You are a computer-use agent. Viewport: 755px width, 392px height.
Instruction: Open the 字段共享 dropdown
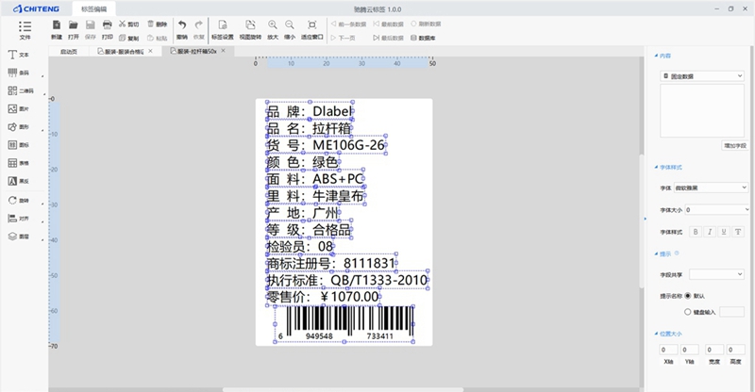[x=716, y=274]
